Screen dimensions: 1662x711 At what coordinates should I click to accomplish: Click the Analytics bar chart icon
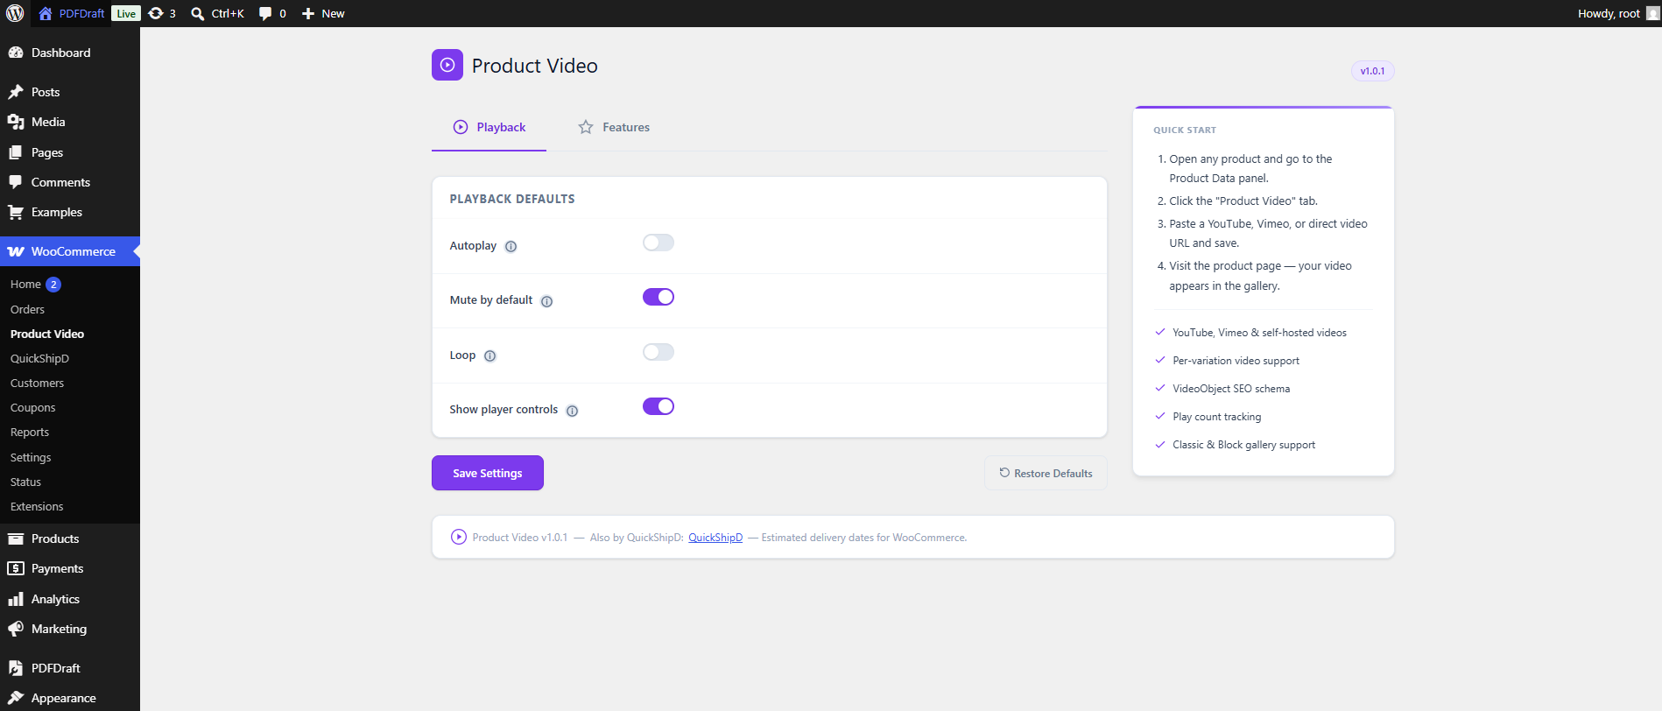click(x=16, y=599)
